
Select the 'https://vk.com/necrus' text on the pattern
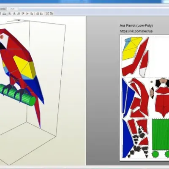click(136, 31)
